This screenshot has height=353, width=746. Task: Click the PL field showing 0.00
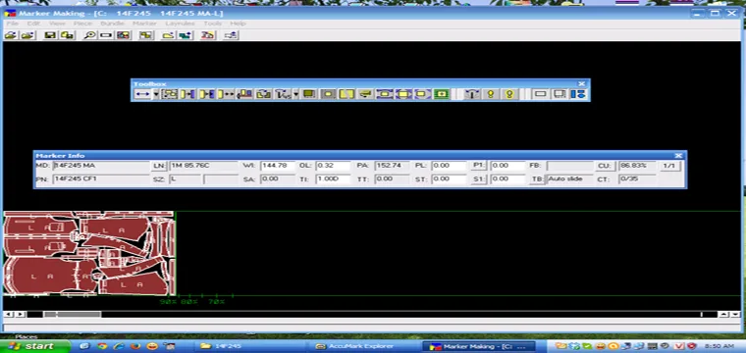pyautogui.click(x=450, y=166)
